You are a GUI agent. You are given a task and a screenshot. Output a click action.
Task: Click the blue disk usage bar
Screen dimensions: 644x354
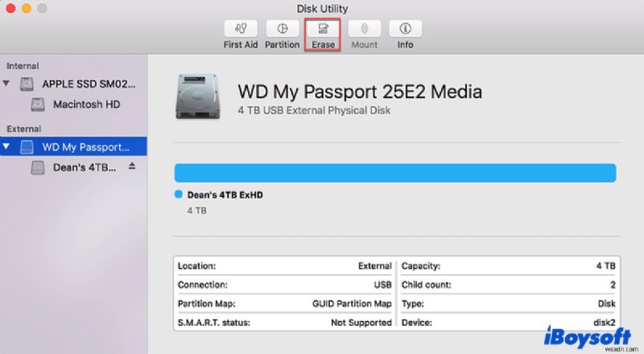coord(395,173)
